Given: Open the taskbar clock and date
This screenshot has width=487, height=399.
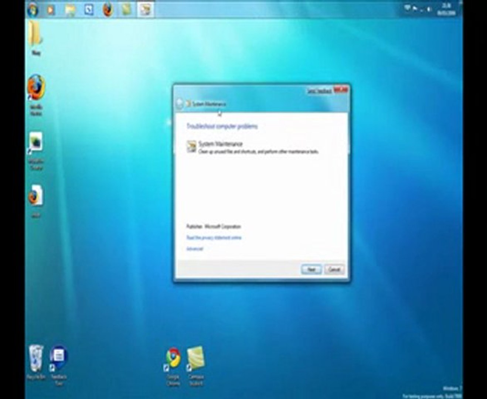Looking at the screenshot, I should [446, 9].
